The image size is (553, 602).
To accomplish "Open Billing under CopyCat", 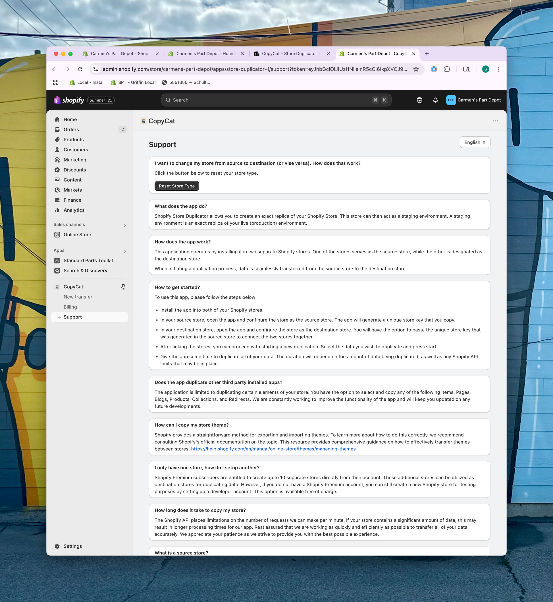I will (x=70, y=307).
